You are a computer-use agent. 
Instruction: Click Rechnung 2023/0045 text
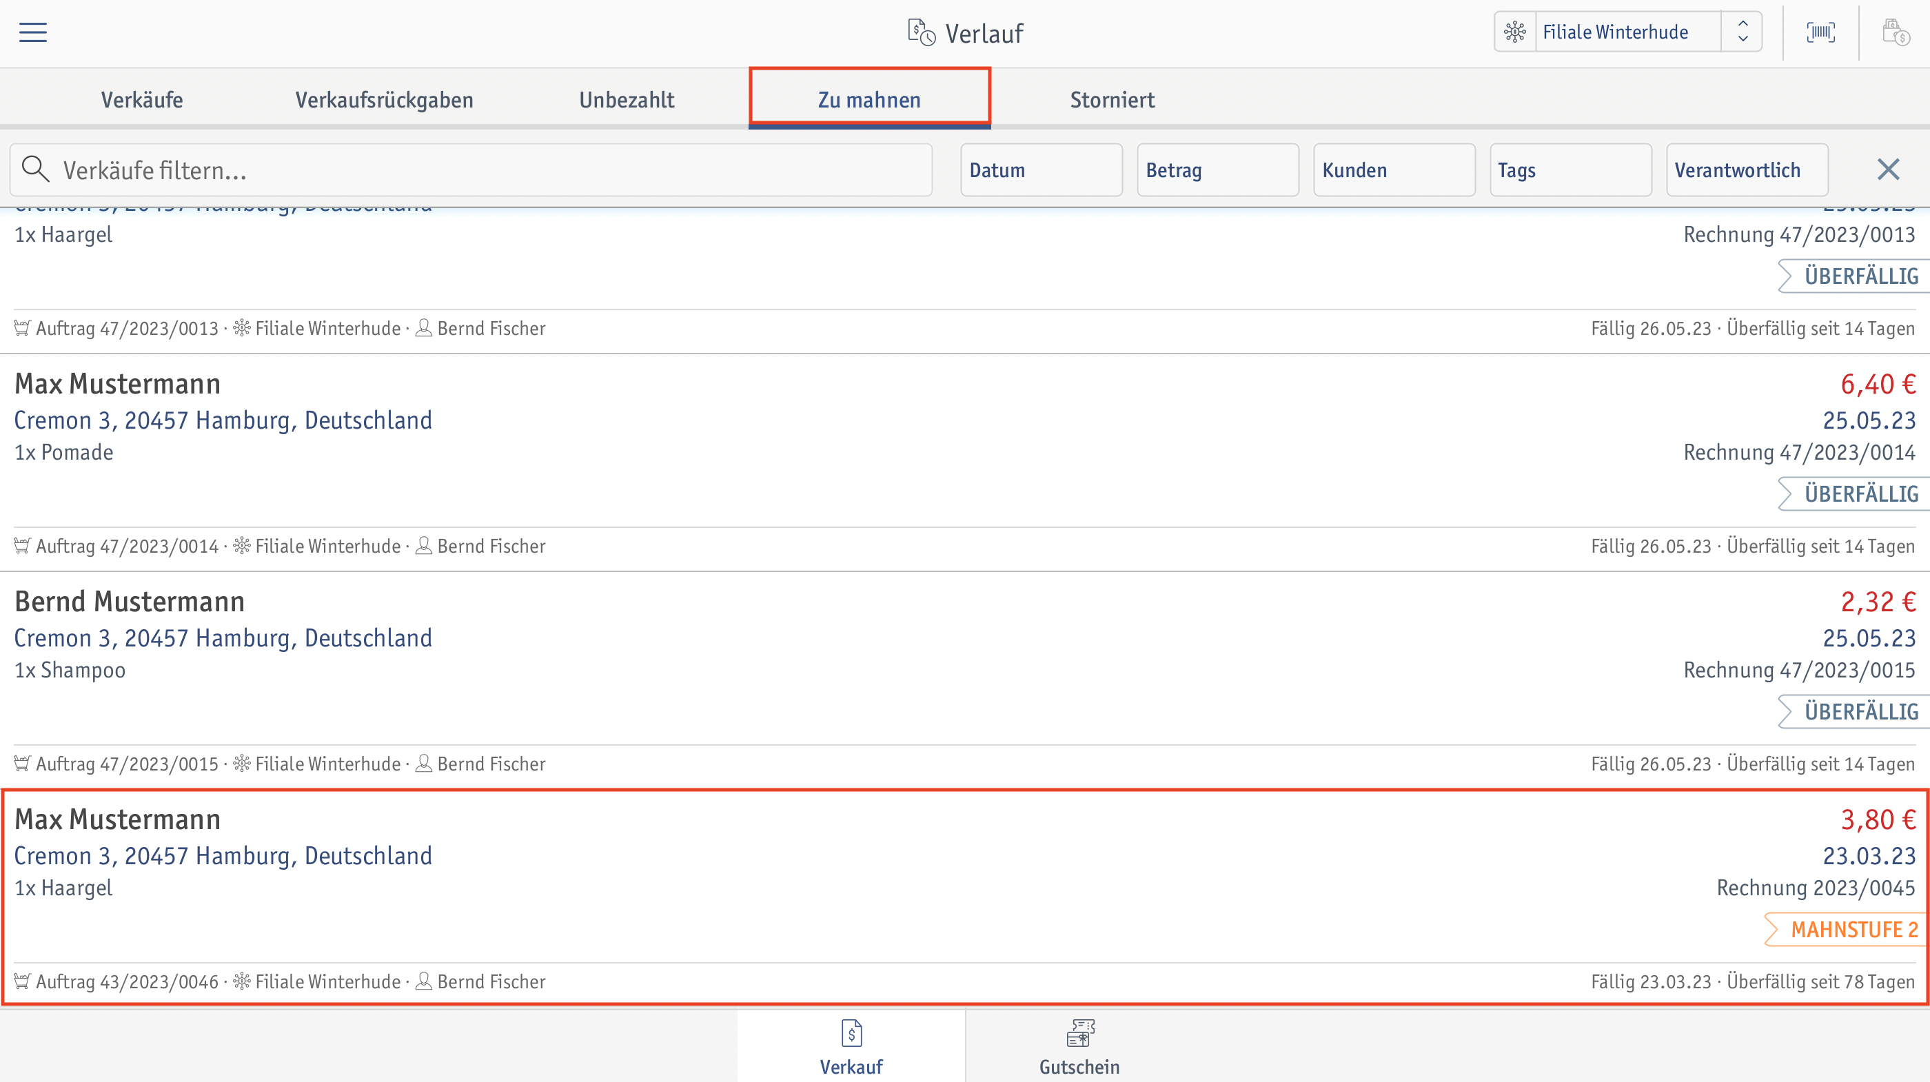click(x=1816, y=888)
